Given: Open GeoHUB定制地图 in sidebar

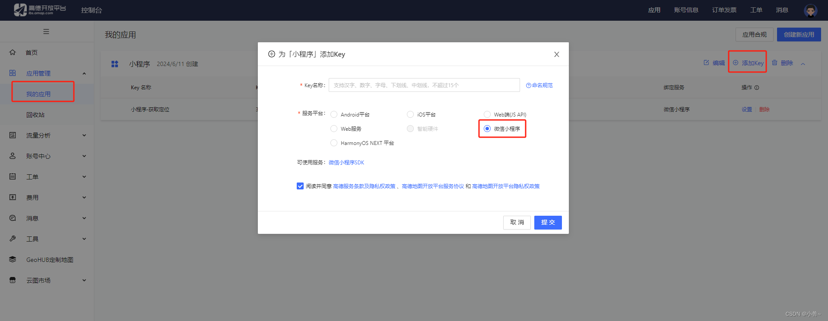Looking at the screenshot, I should (x=50, y=260).
